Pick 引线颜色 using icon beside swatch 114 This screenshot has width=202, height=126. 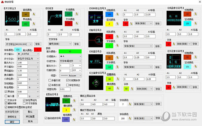(76, 14)
